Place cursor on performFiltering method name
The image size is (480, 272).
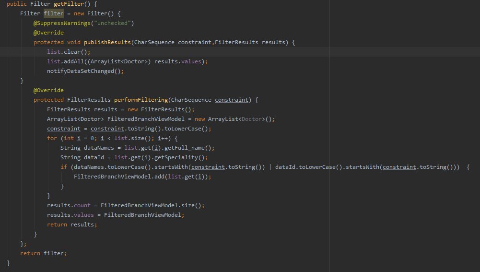(141, 100)
